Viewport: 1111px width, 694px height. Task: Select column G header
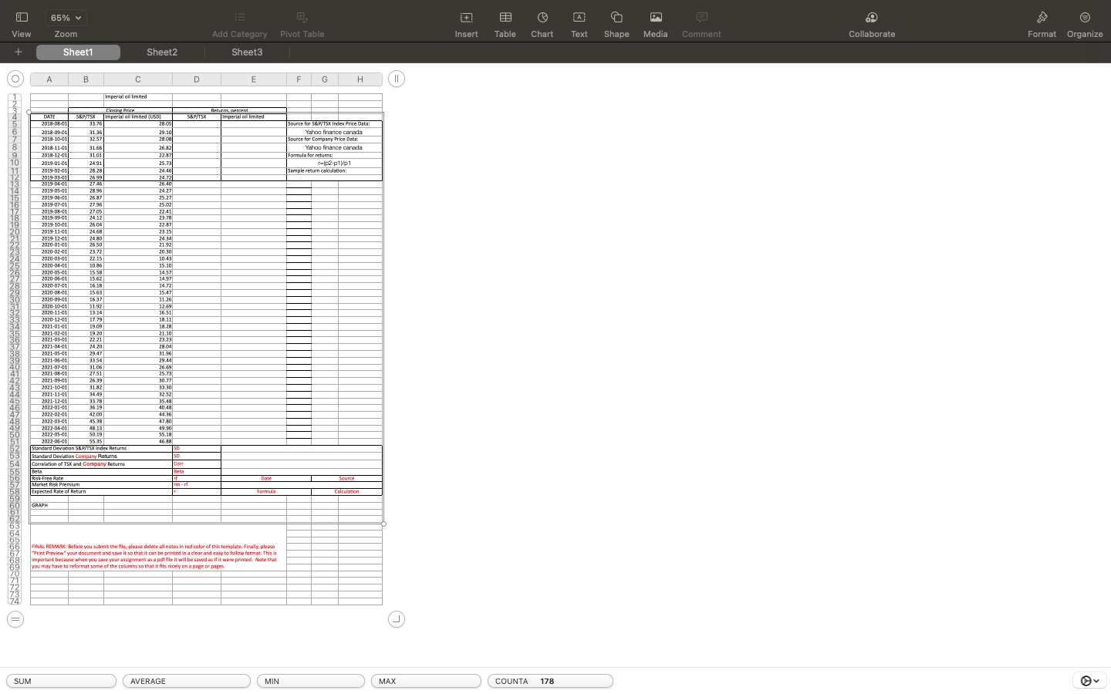tap(325, 79)
